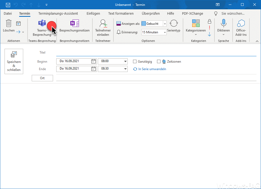Click the Undo arrow in title bar
Screen dimensions: 261x189
[16, 5]
